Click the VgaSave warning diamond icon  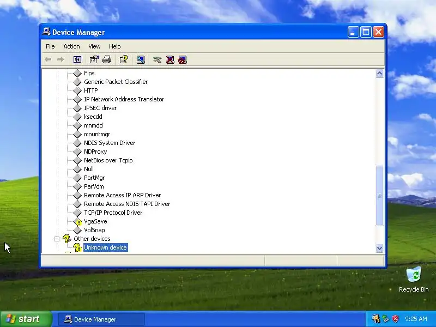pyautogui.click(x=77, y=221)
